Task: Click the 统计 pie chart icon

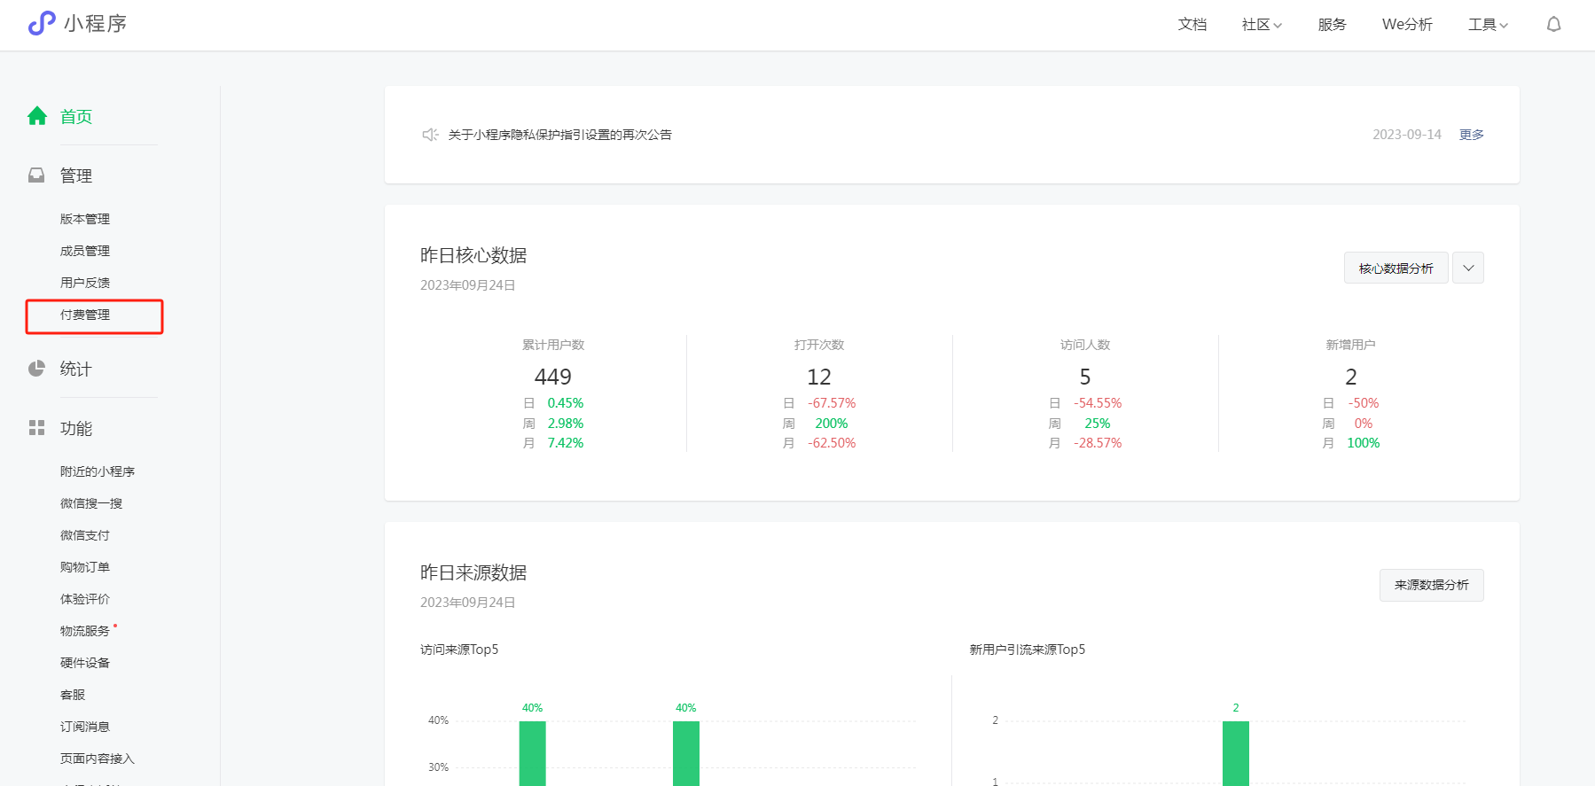Action: 36,369
